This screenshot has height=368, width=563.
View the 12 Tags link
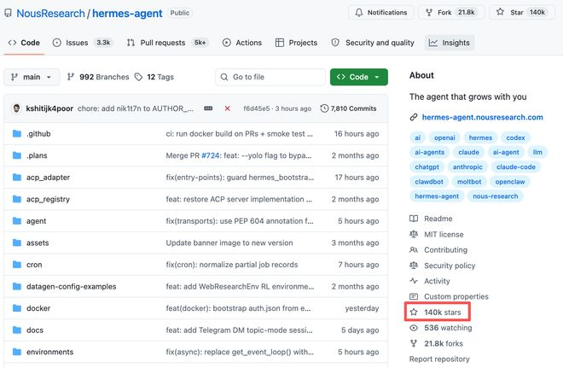point(154,77)
